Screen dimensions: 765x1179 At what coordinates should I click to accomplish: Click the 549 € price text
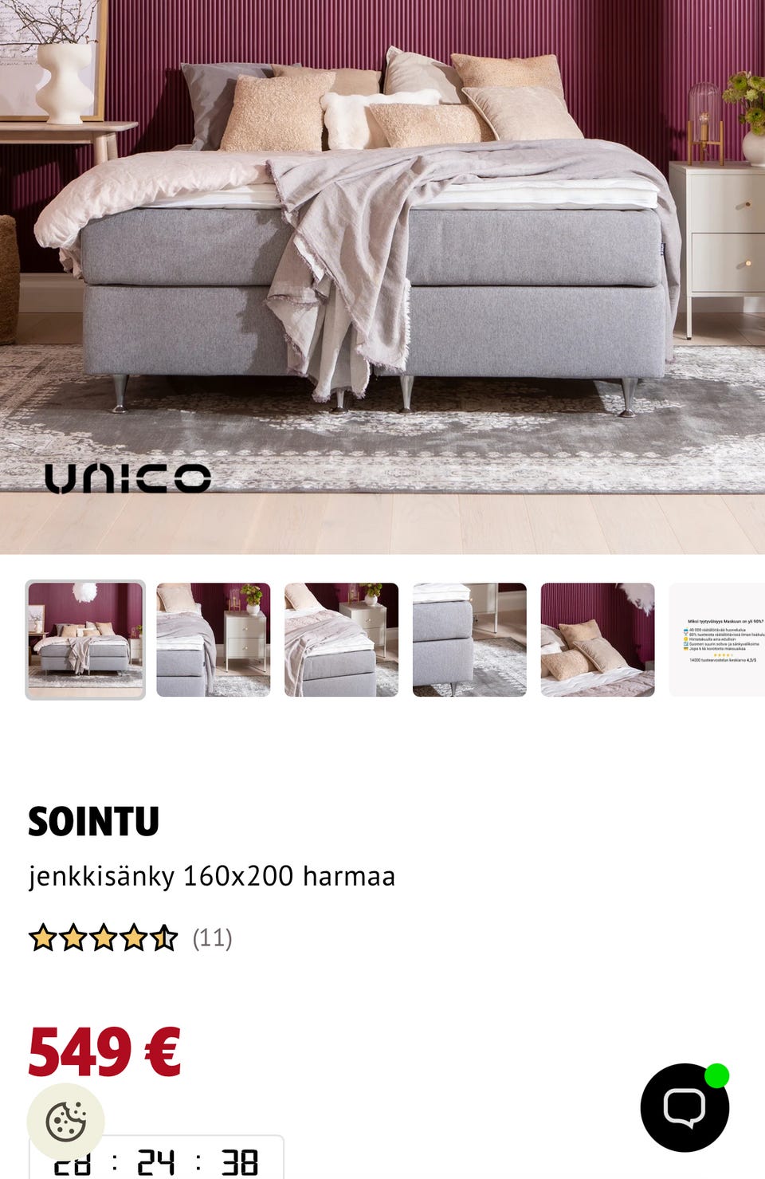104,1052
